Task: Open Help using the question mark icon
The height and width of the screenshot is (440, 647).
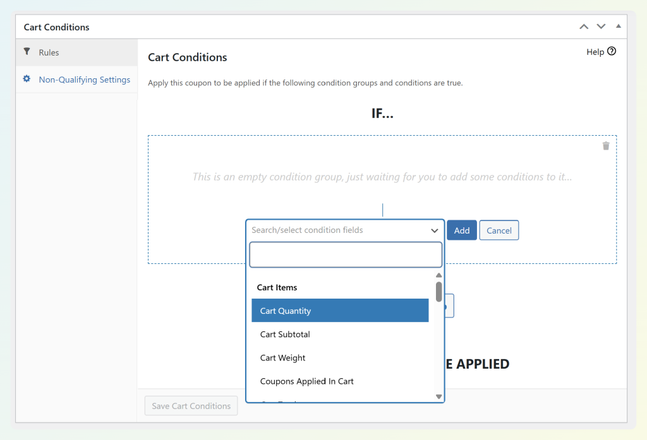Action: coord(612,51)
